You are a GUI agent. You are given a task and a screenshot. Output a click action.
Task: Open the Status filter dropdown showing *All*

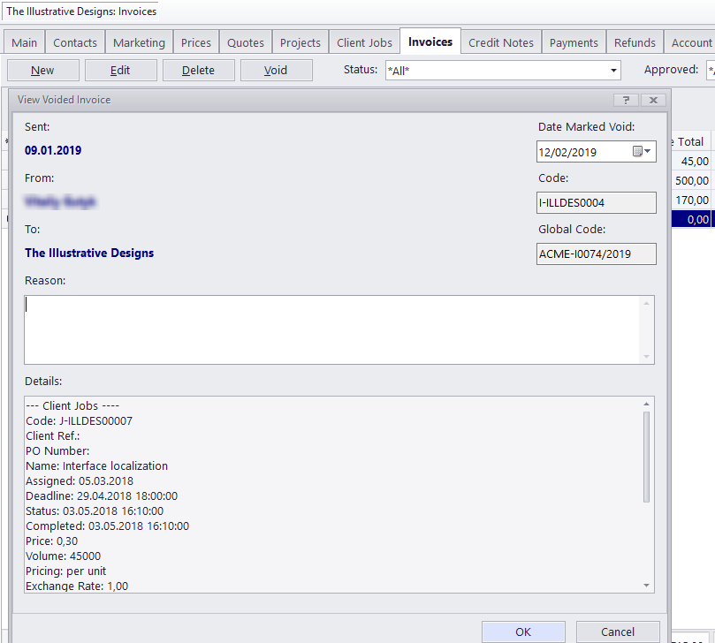point(612,69)
